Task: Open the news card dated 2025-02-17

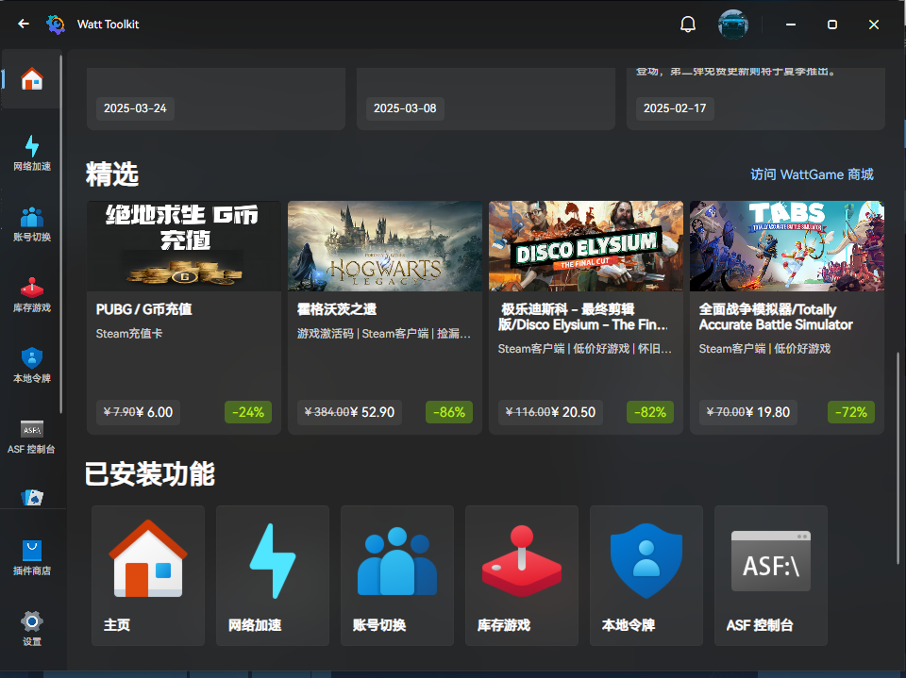Action: tap(756, 99)
